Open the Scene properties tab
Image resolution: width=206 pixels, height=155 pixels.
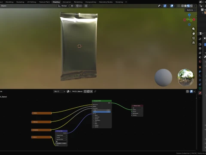point(200,57)
